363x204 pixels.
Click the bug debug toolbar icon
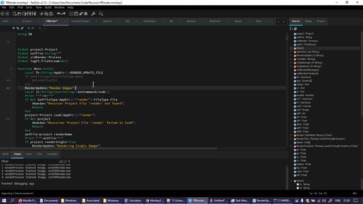86,14
